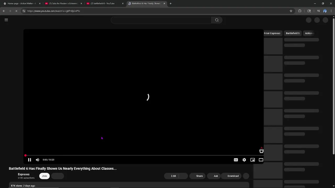The height and width of the screenshot is (188, 335).
Task: Join the Espresso channel membership
Action: (44, 176)
